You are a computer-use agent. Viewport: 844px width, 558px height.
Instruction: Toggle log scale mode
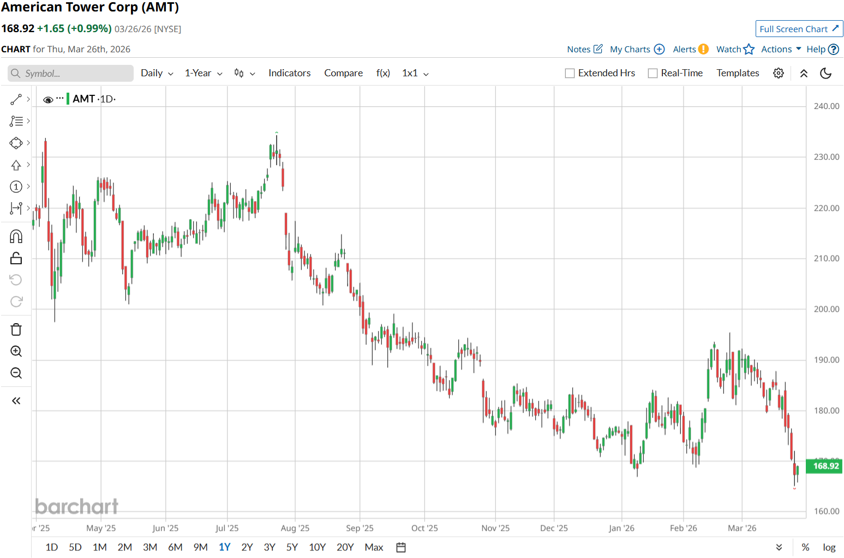(x=829, y=547)
